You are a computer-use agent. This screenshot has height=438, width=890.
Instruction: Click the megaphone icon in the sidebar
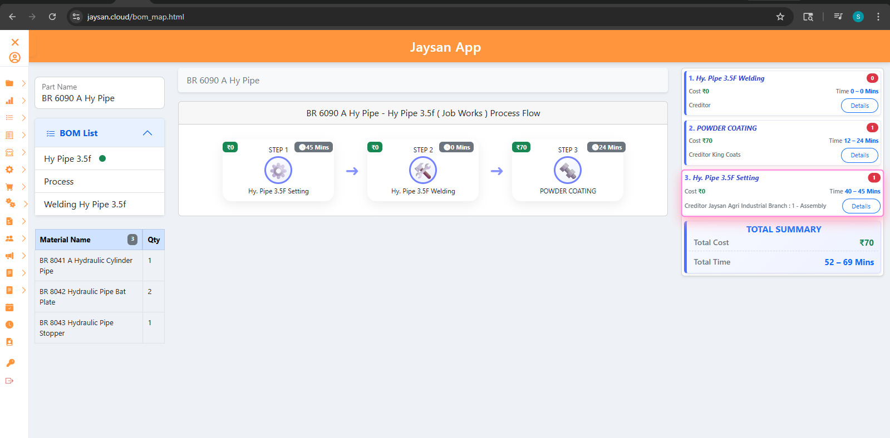(x=9, y=256)
